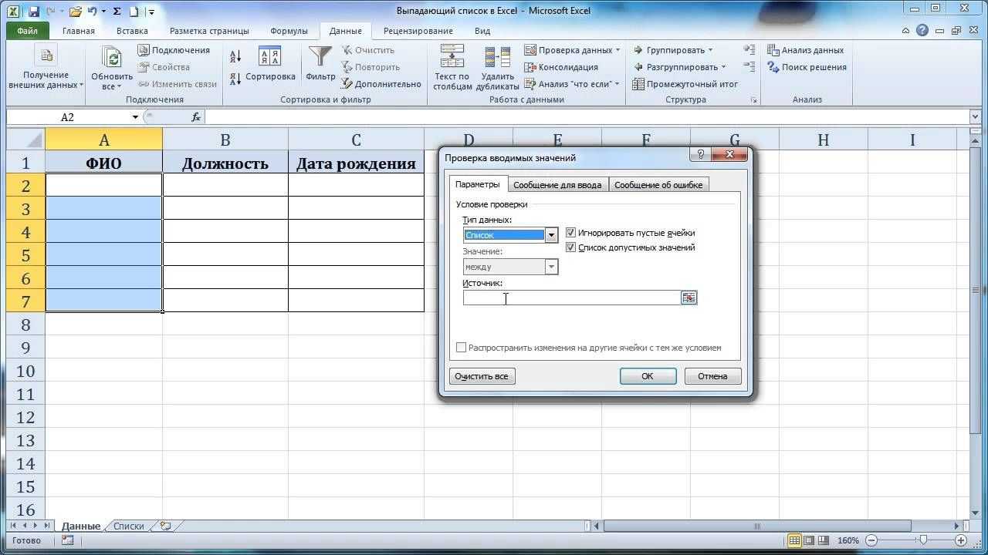
Task: Switch to the Вид ribbon tab
Action: point(482,31)
